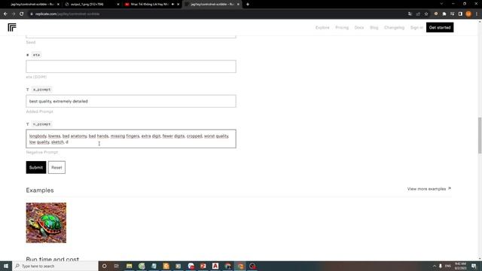Open the orange profile avatar
Screen dimensions: 482x271
(468, 14)
